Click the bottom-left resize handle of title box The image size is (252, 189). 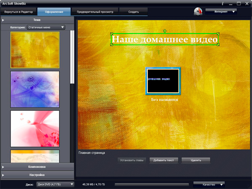tap(112, 45)
